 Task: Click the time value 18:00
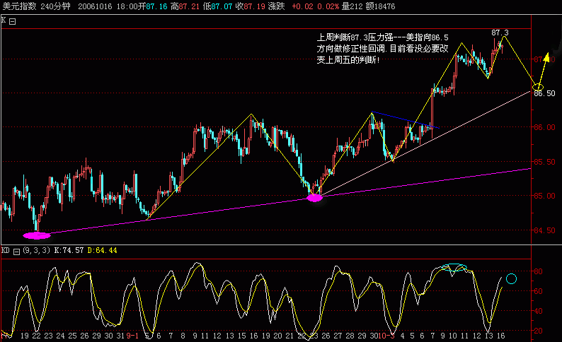[127, 6]
